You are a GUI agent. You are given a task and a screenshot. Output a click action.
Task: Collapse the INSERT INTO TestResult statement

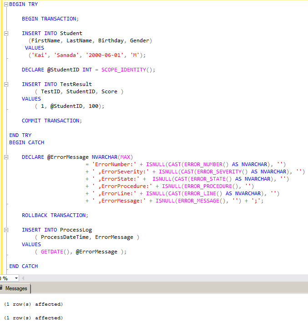click(6, 84)
